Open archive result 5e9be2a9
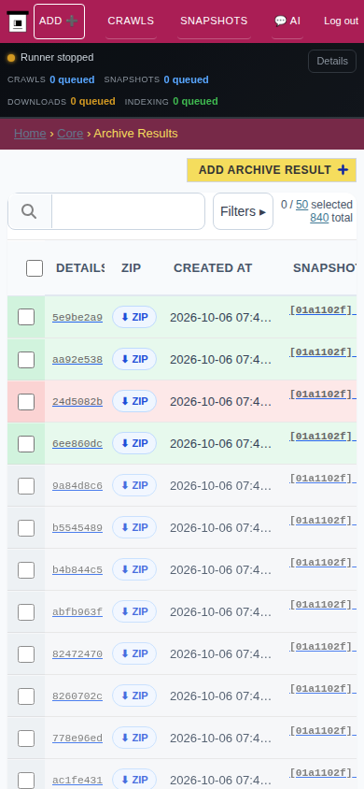This screenshot has width=364, height=789. pyautogui.click(x=77, y=318)
